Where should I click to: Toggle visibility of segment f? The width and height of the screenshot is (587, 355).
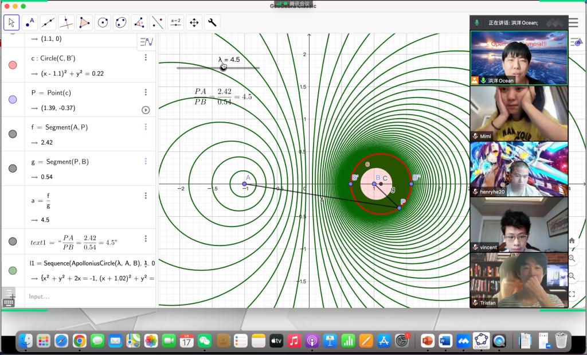tap(13, 134)
